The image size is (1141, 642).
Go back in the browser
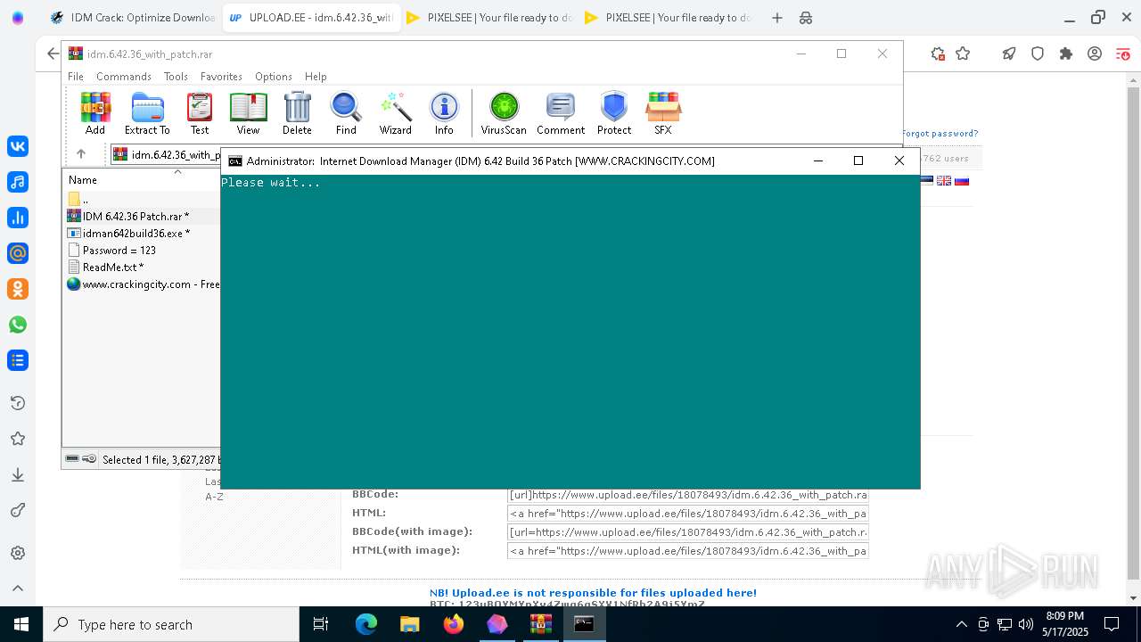coord(53,53)
